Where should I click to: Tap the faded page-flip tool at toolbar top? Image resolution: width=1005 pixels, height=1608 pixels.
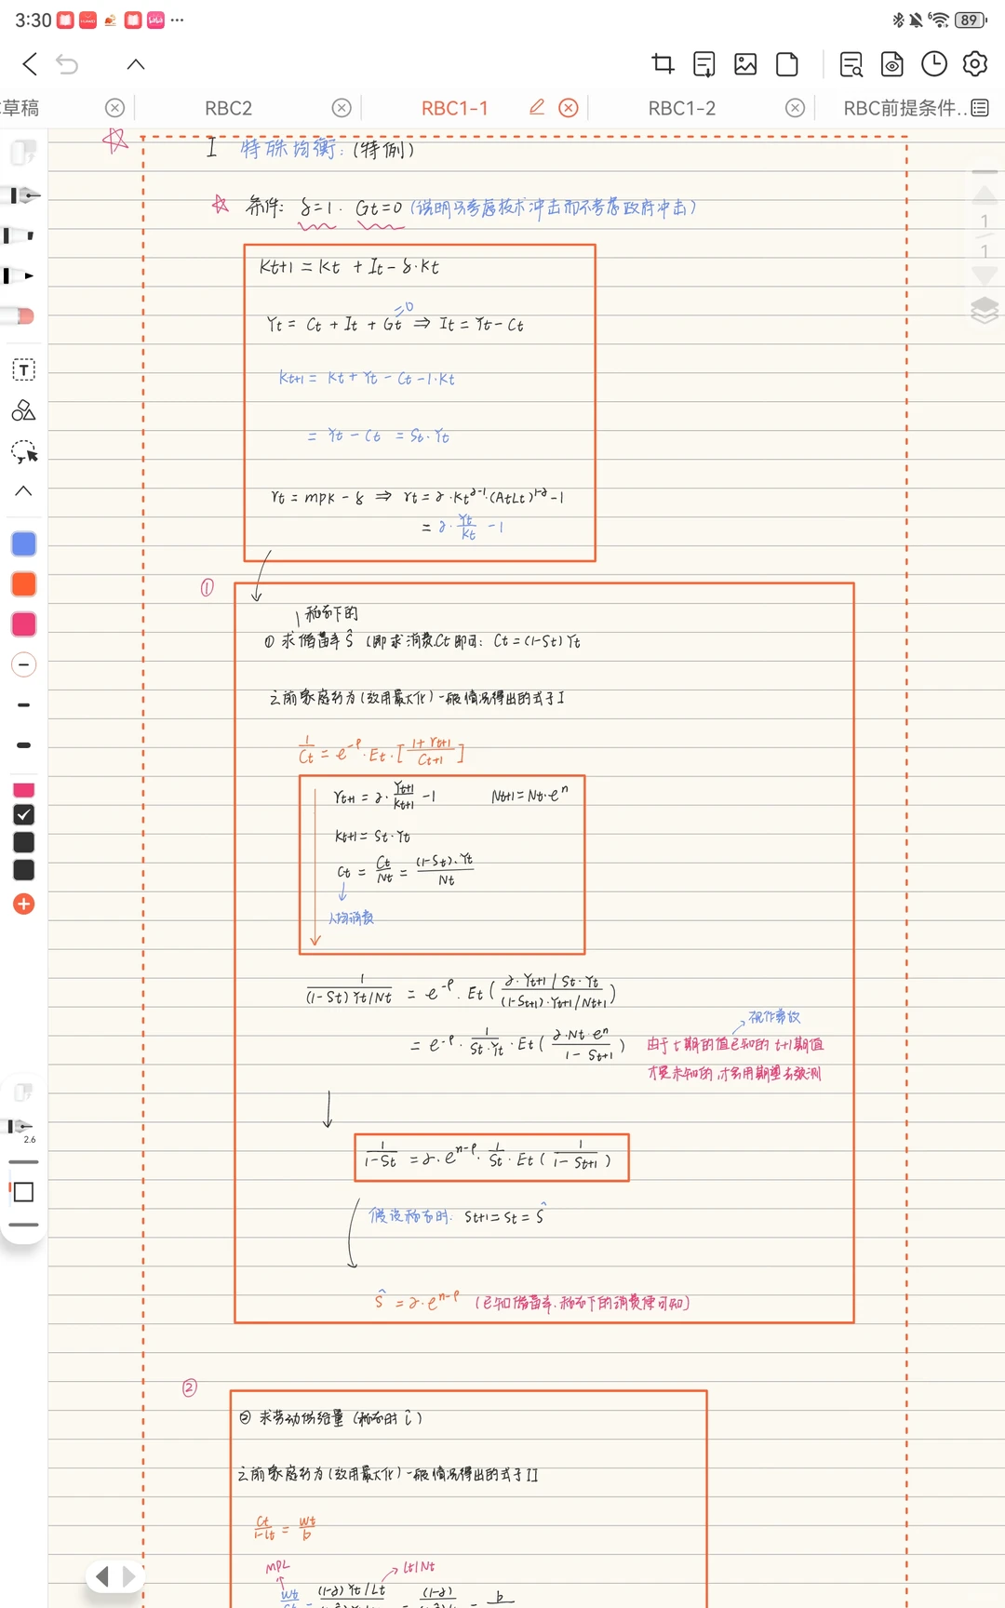pos(22,152)
